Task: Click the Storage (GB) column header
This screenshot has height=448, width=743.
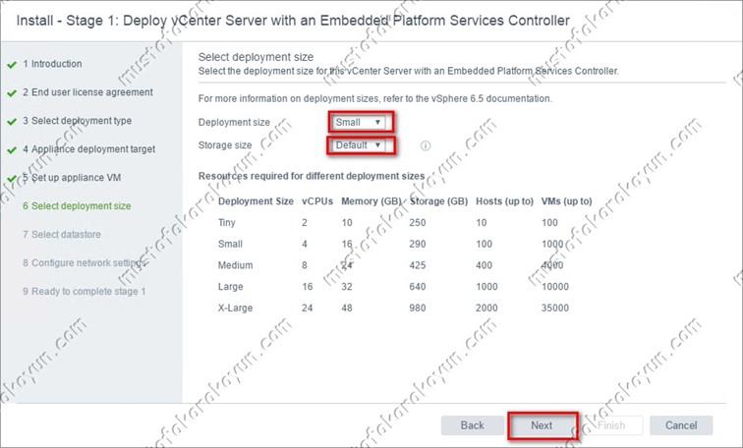Action: (438, 201)
